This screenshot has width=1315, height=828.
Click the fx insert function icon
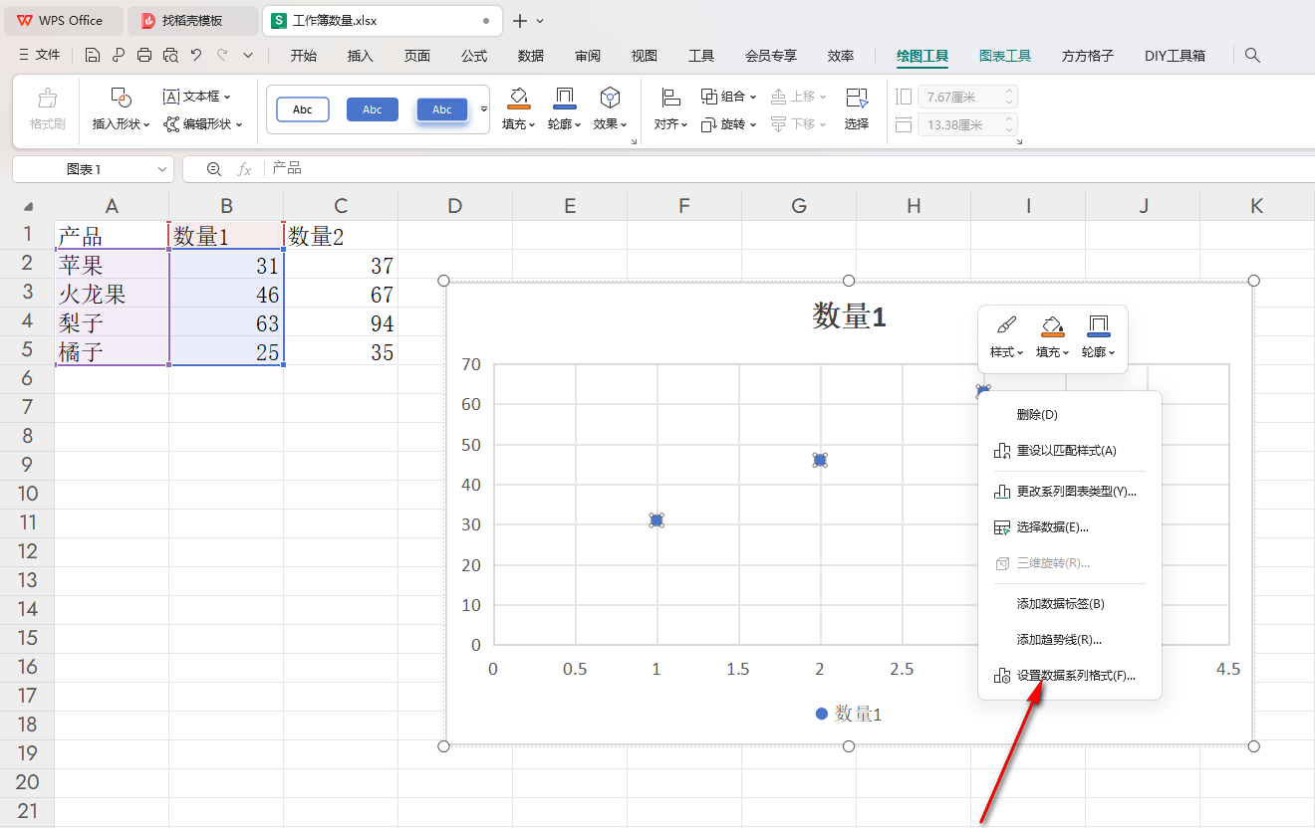(244, 169)
